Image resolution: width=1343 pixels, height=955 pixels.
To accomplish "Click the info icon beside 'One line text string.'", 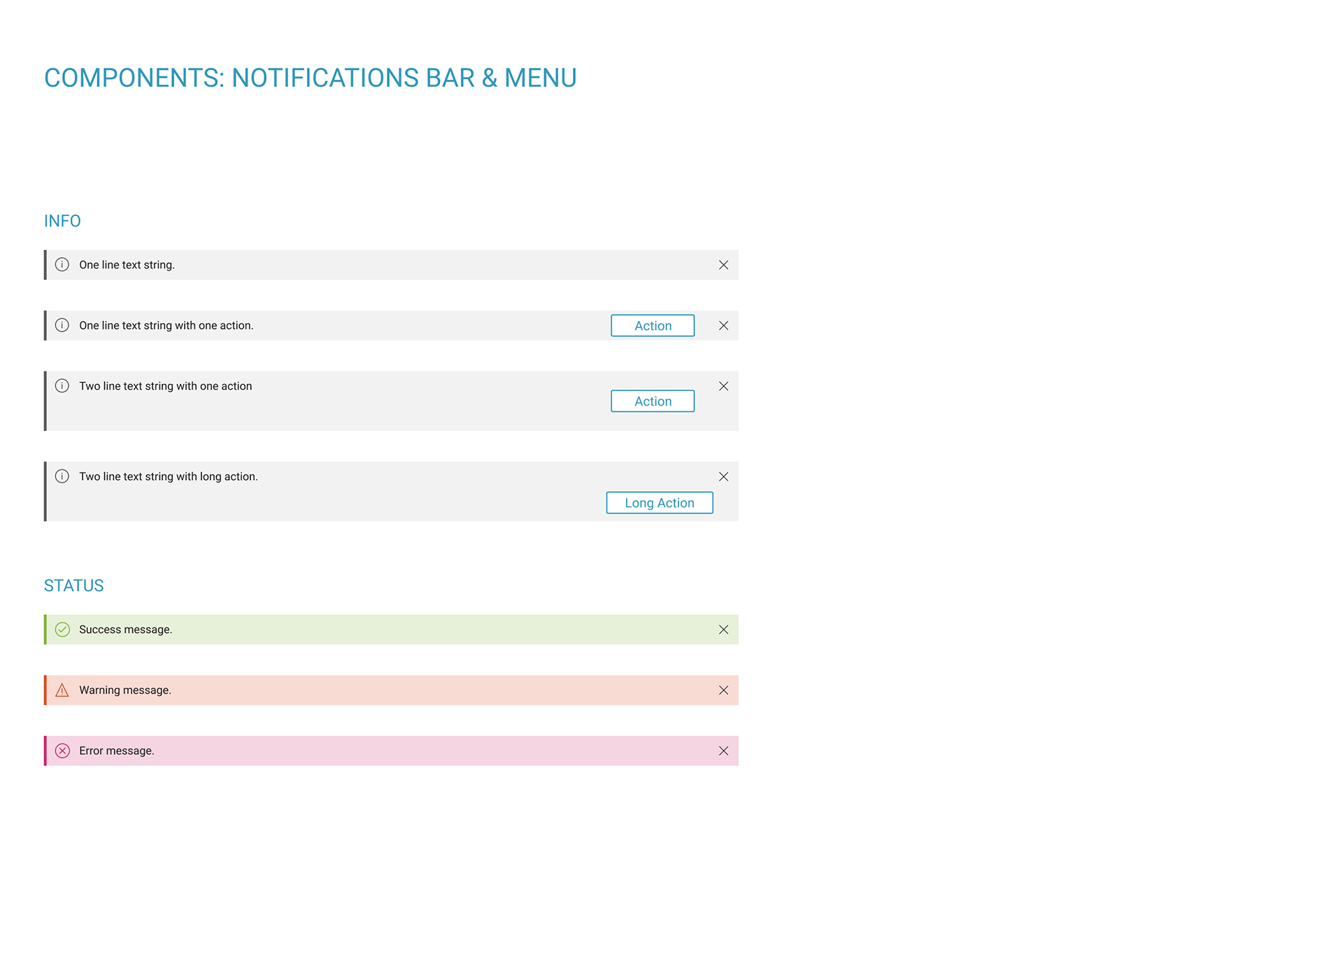I will click(62, 264).
